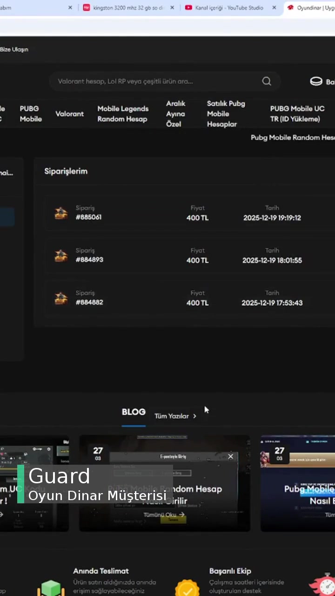Open Aralık Ayına Özel category
The height and width of the screenshot is (596, 335).
point(176,114)
